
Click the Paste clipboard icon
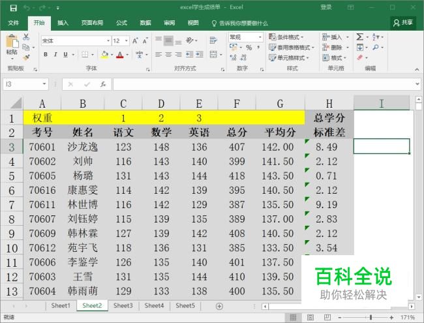pos(12,42)
